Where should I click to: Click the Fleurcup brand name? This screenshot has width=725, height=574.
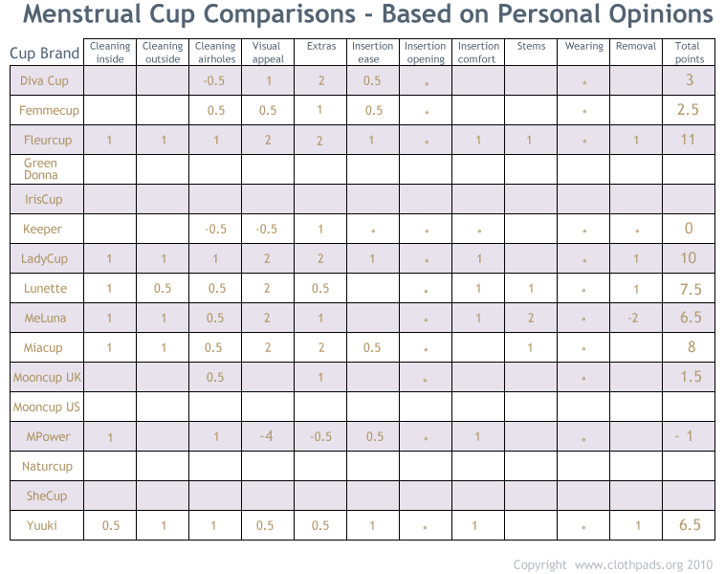(48, 141)
